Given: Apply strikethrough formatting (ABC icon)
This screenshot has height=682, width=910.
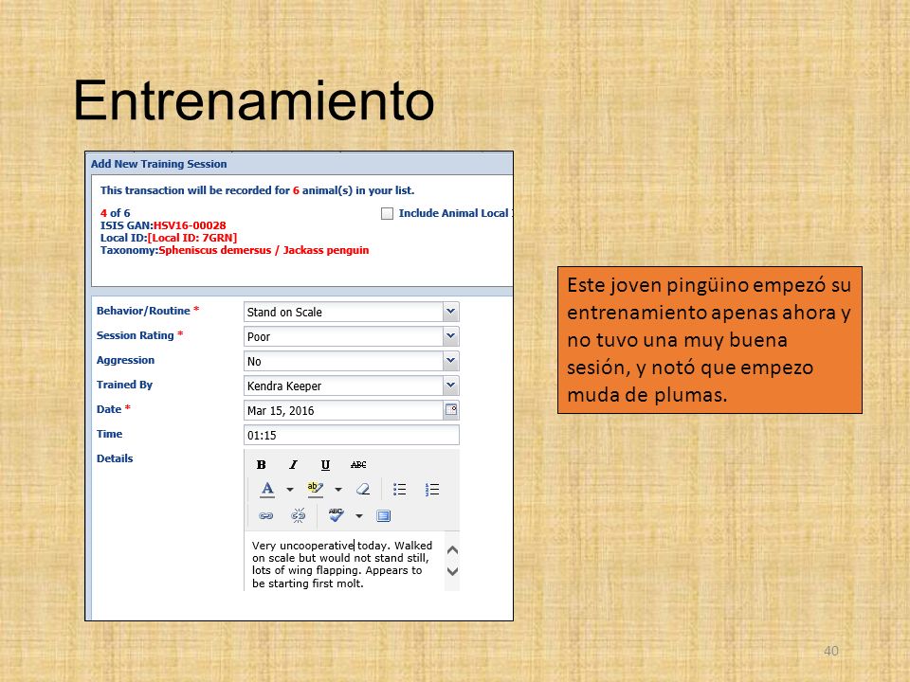Looking at the screenshot, I should click(358, 464).
